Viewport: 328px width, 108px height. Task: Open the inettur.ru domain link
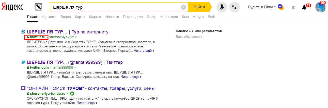(37, 37)
